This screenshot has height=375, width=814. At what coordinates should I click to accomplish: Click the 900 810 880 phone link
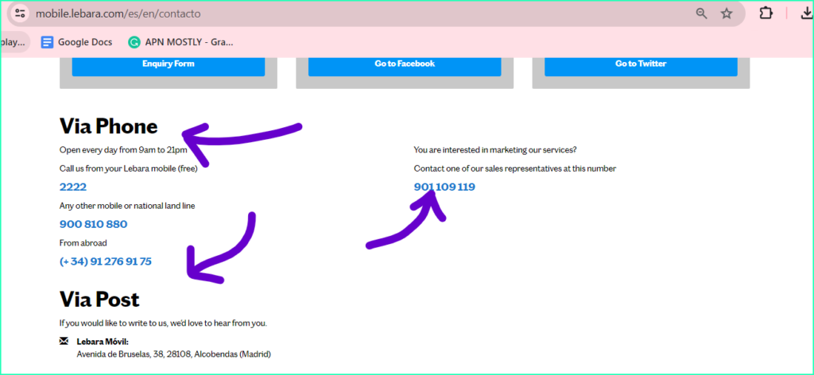pos(94,224)
